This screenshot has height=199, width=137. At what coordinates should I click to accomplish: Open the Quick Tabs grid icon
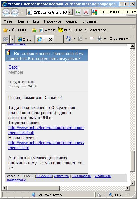tap(6, 39)
